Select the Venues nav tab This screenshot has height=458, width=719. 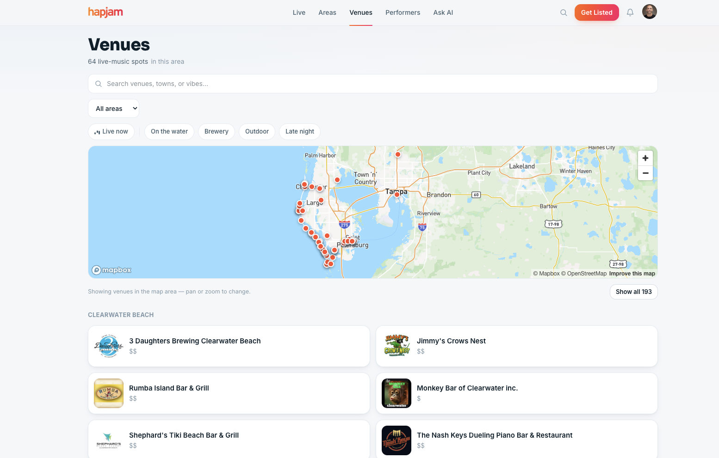point(361,12)
